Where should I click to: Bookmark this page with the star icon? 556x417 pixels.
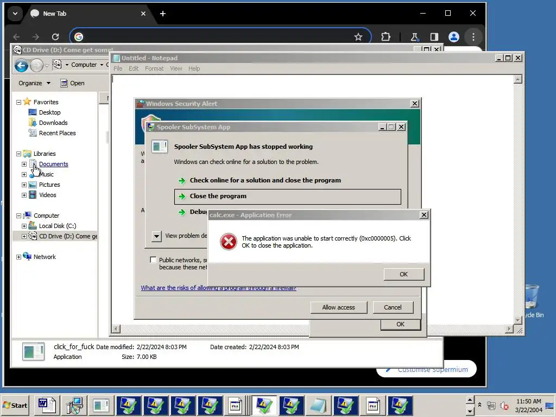(x=358, y=37)
